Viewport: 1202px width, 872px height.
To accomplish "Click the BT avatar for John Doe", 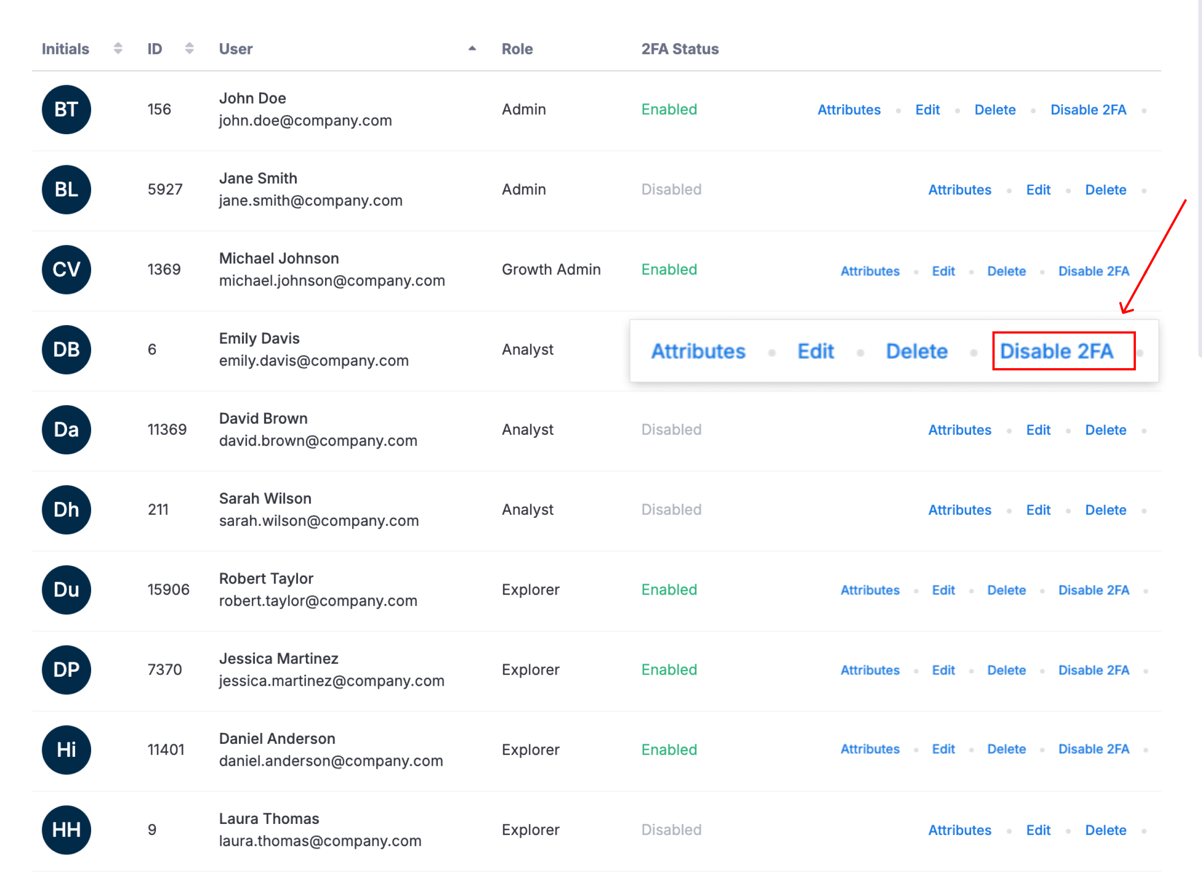I will [66, 110].
